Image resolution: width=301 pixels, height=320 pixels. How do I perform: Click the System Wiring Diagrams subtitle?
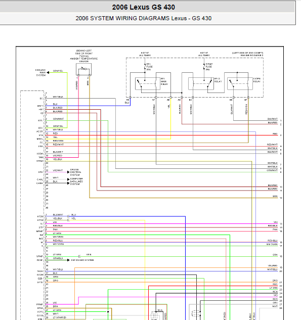(x=143, y=18)
